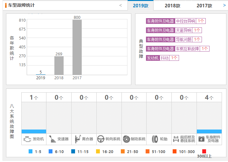Click the 810 y-axis value
Image resolution: width=228 pixels, height=162 pixels.
click(x=22, y=20)
